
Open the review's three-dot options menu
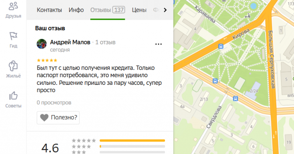pyautogui.click(x=158, y=44)
